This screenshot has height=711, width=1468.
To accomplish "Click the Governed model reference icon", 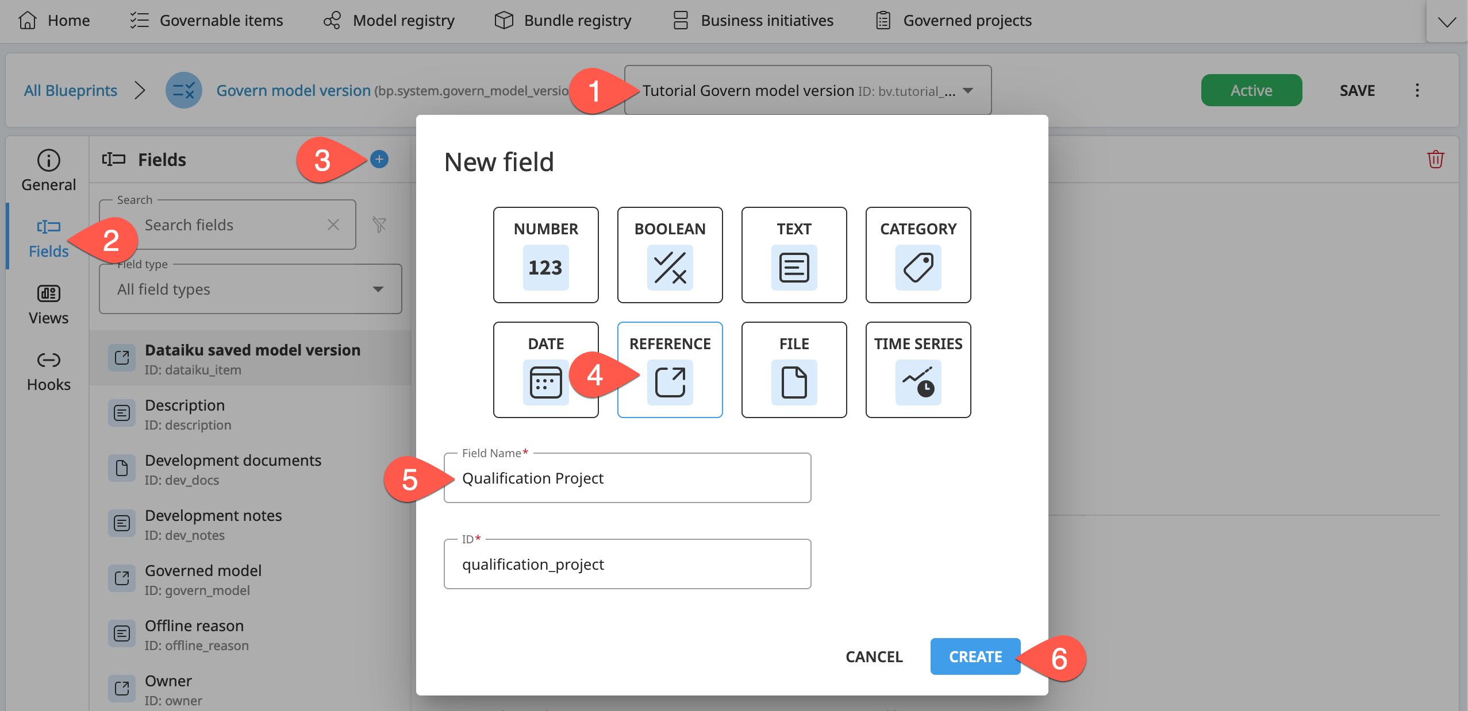I will pyautogui.click(x=122, y=578).
